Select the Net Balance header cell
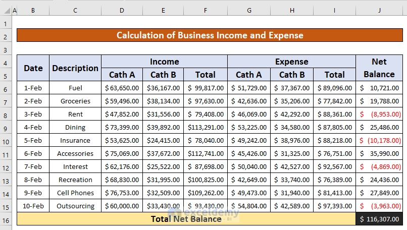This screenshot has width=407, height=230. 379,68
